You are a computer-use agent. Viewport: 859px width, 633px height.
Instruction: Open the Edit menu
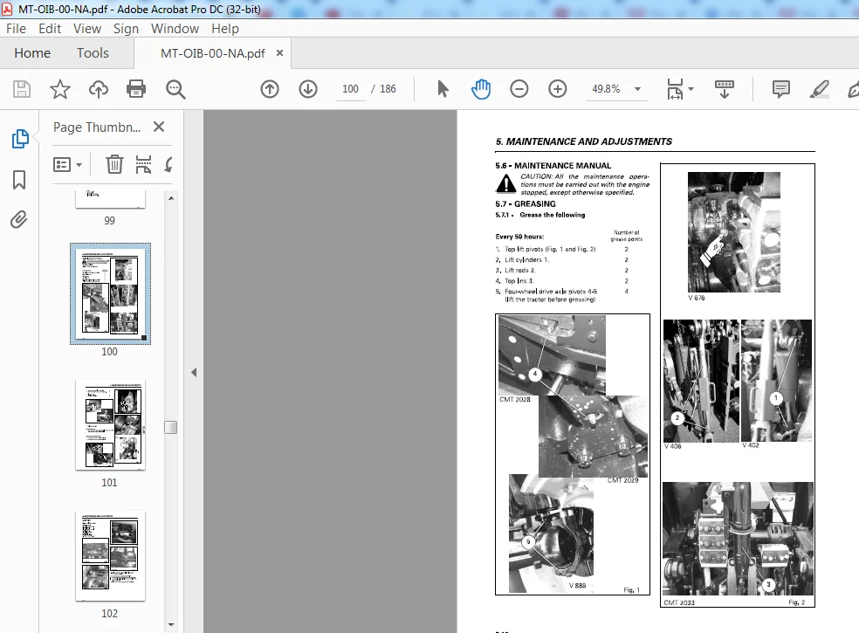pos(50,29)
